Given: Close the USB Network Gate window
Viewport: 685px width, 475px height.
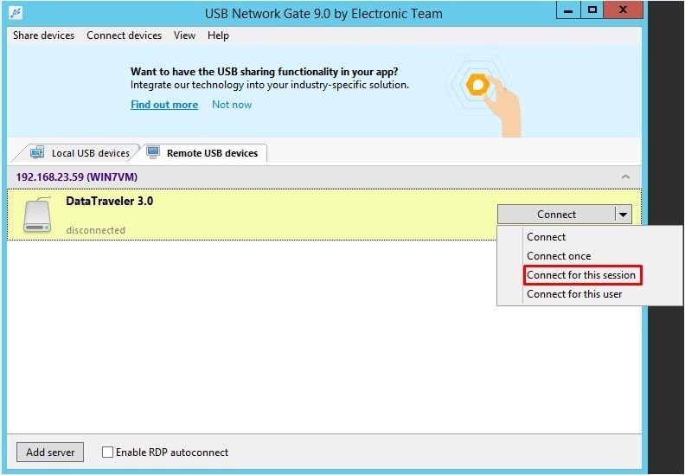Looking at the screenshot, I should tap(624, 10).
